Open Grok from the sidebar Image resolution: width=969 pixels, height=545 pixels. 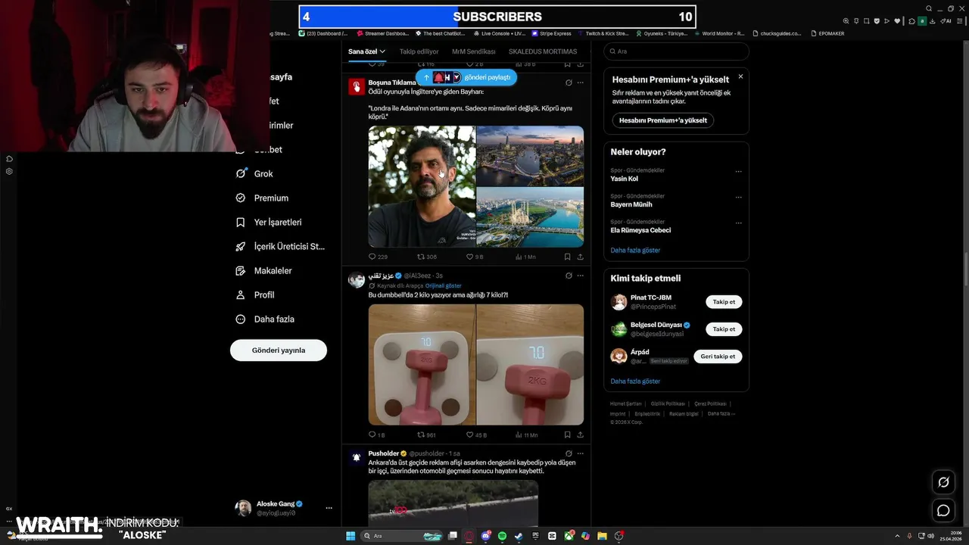pyautogui.click(x=254, y=173)
